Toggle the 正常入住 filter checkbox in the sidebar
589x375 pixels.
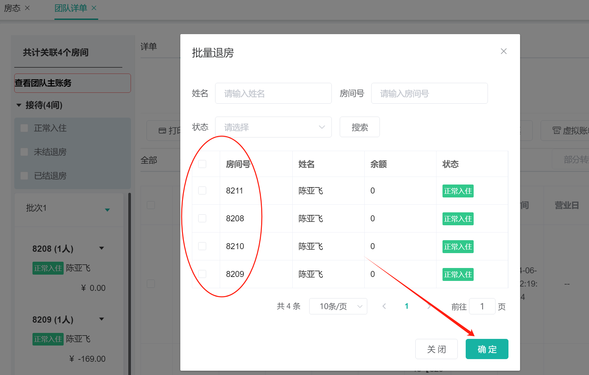click(24, 128)
